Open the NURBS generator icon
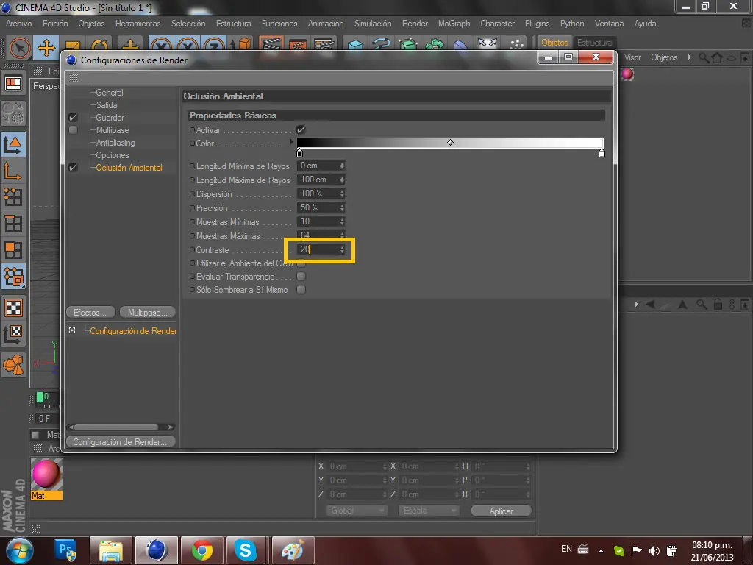Image resolution: width=753 pixels, height=565 pixels. pos(408,45)
